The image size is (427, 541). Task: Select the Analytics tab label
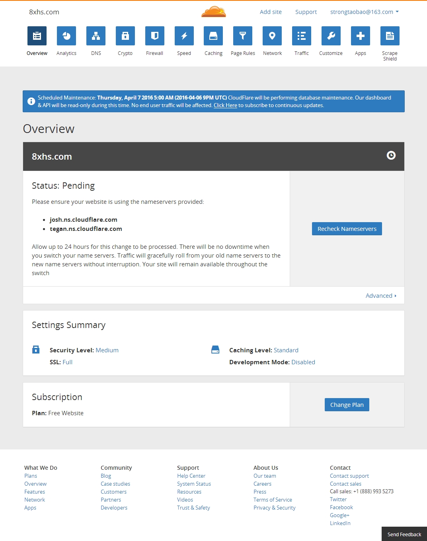(66, 53)
